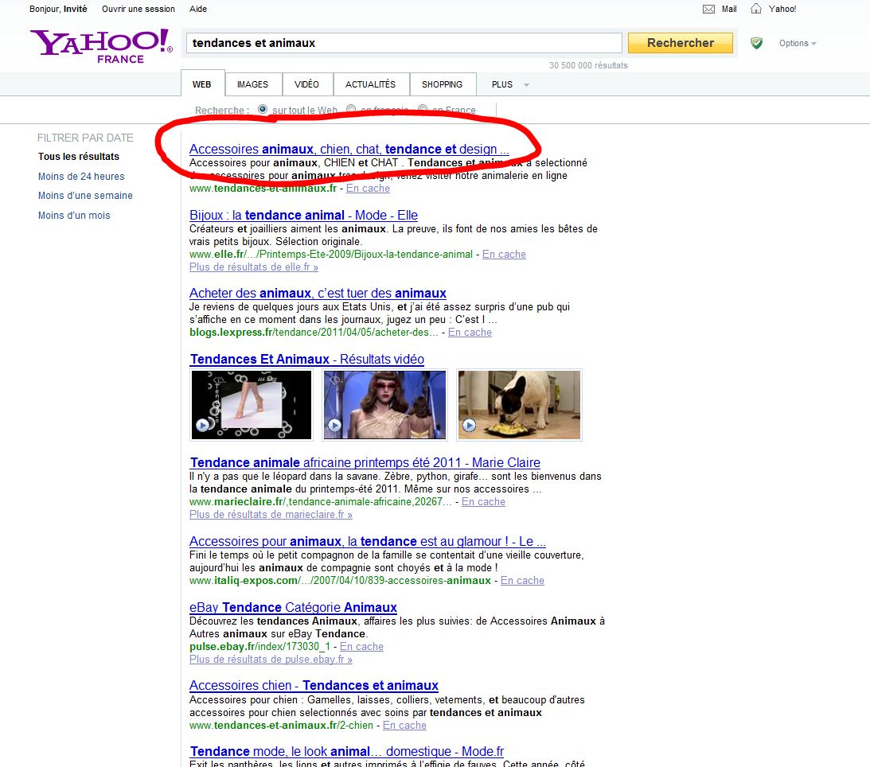Viewport: 870px width, 767px height.
Task: Click the Mail text link
Action: [x=729, y=9]
